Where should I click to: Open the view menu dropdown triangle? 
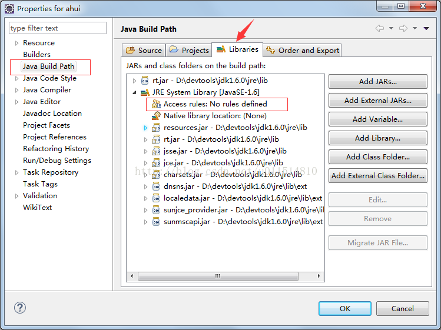pos(426,28)
